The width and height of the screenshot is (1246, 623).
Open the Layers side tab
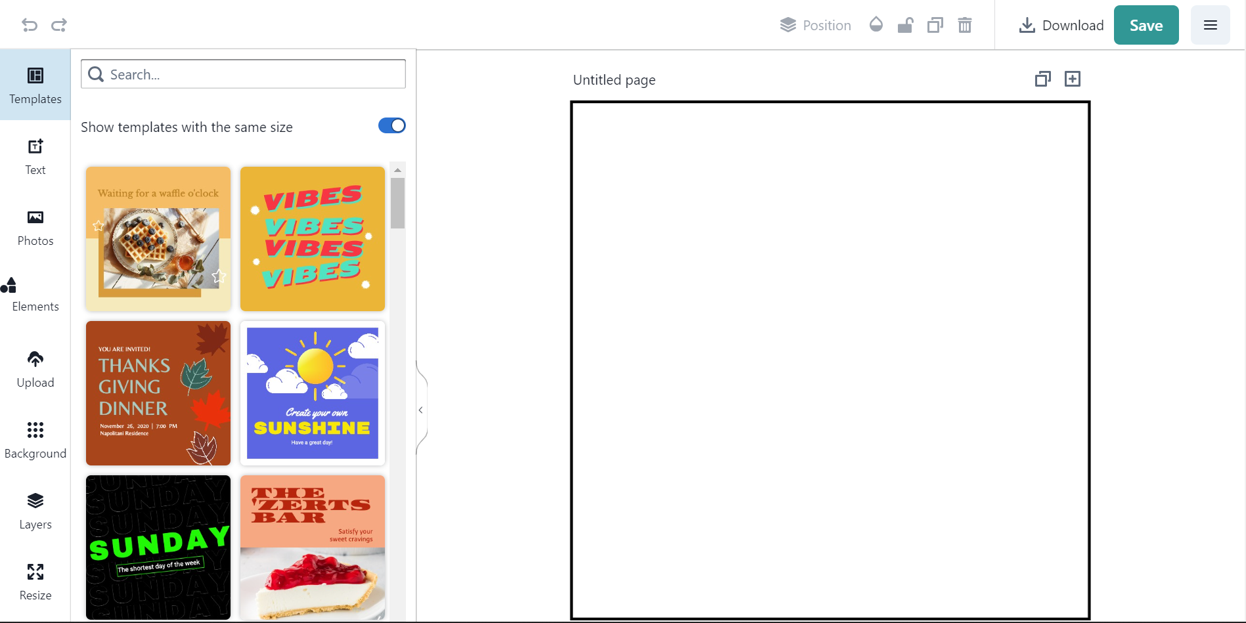pyautogui.click(x=35, y=511)
